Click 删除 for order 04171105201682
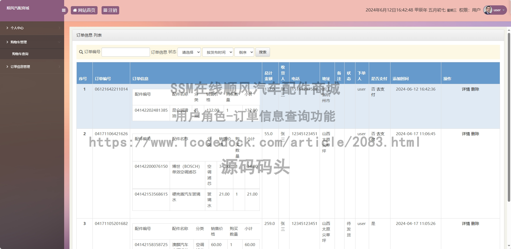The image size is (511, 249). 475,224
